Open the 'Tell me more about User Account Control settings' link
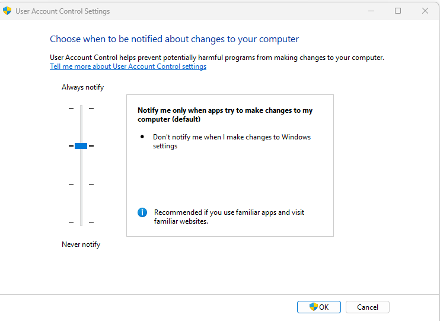The image size is (440, 321). click(x=128, y=66)
